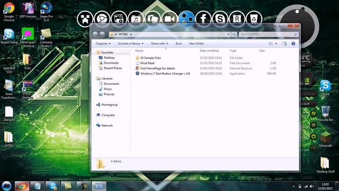
Task: Click the Burn toolbar button
Action: click(179, 44)
